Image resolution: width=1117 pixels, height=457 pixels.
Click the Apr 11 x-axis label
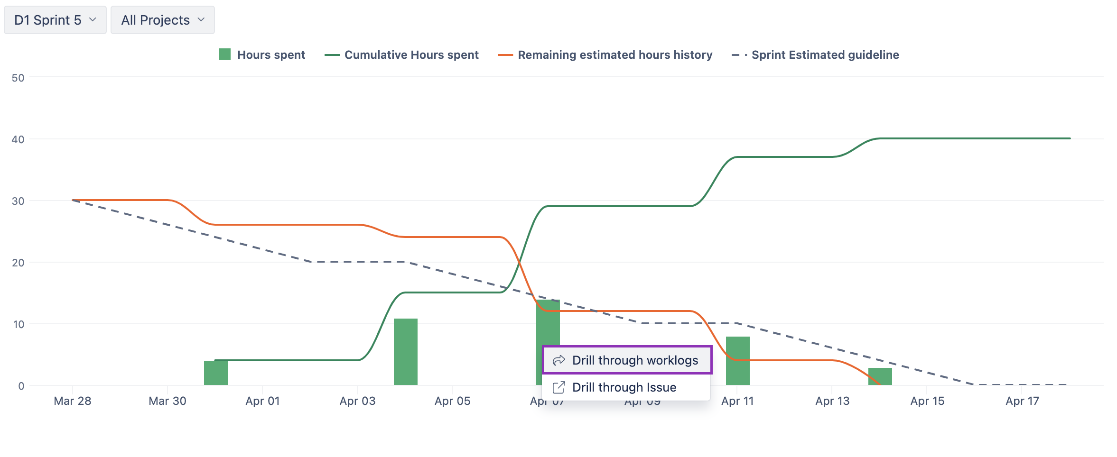click(737, 401)
